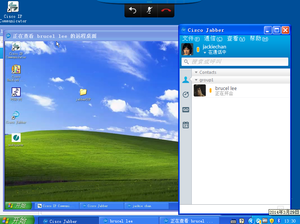Viewport: 300px width, 224px height.
Task: Switch to Cisco Jabber taskbar button
Action: tap(68, 221)
